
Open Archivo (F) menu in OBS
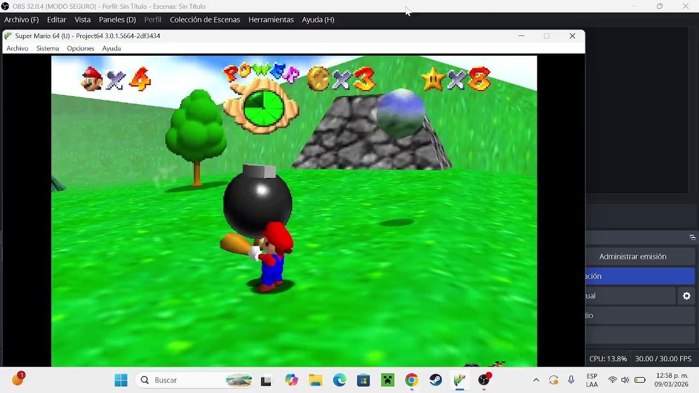point(21,20)
